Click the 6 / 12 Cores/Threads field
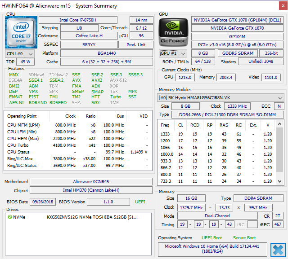The height and width of the screenshot is (259, 288). point(141,28)
